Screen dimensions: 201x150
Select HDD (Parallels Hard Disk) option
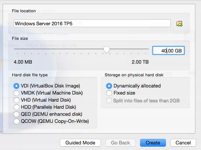pyautogui.click(x=16, y=107)
